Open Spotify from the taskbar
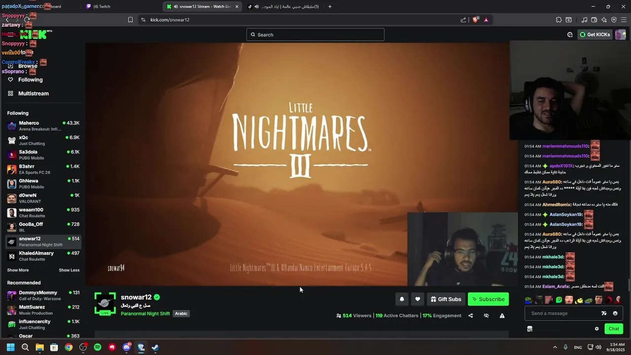 [x=98, y=347]
